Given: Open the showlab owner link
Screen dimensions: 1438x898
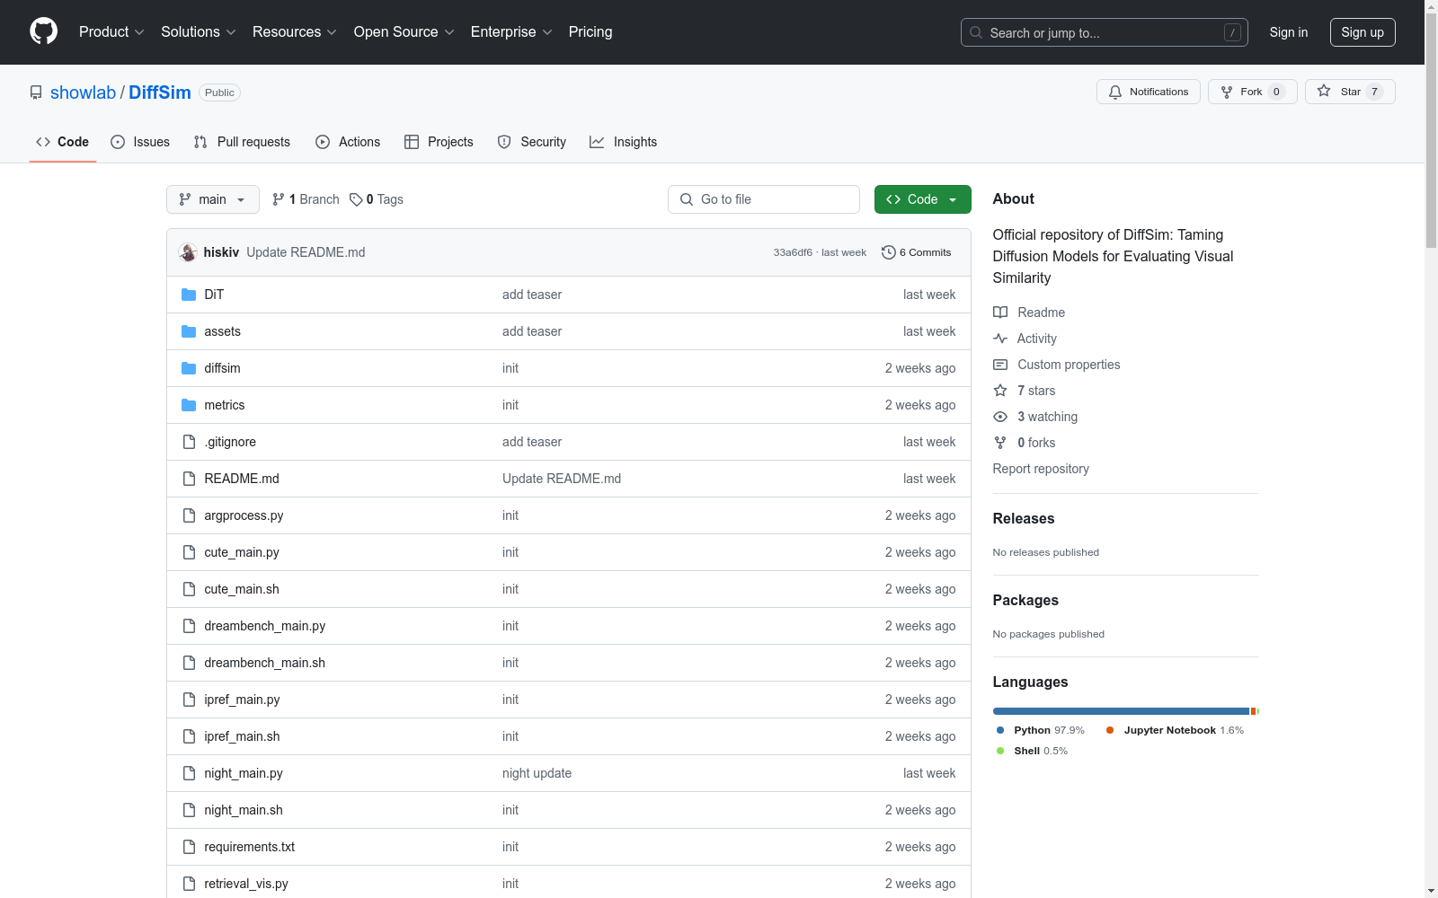Looking at the screenshot, I should pos(83,92).
